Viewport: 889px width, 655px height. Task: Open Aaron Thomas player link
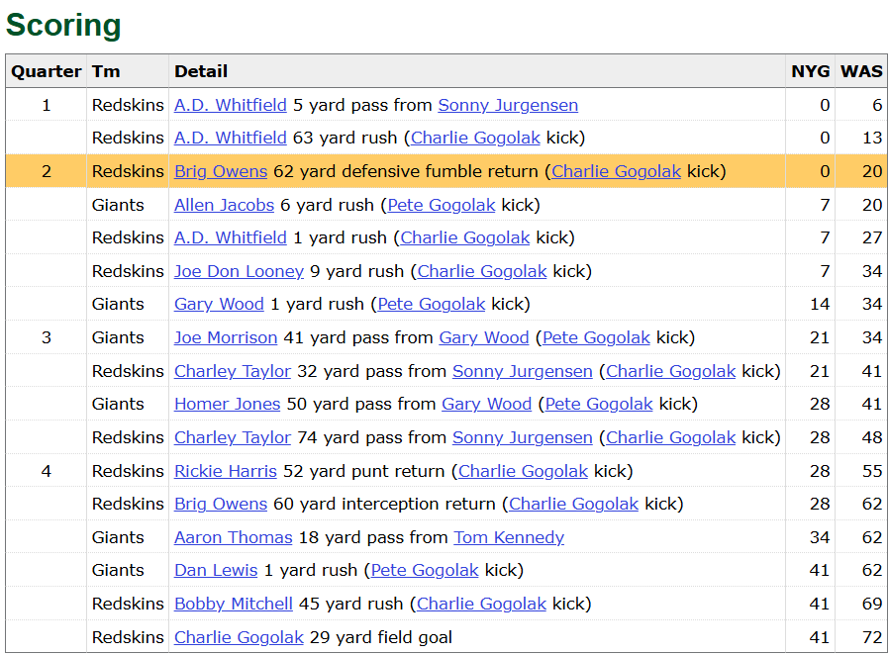[233, 536]
